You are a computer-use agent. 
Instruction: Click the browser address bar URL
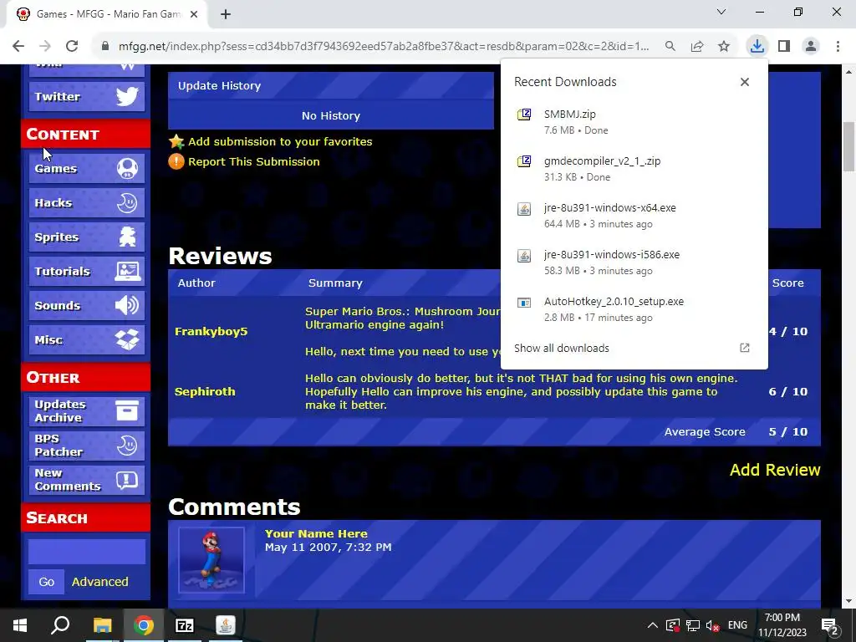coord(383,47)
